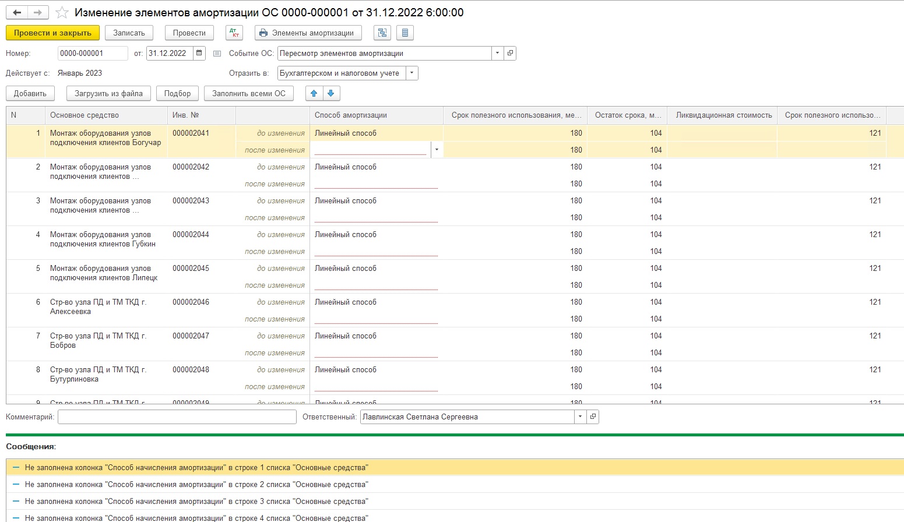Move row up with blue arrow

(314, 93)
